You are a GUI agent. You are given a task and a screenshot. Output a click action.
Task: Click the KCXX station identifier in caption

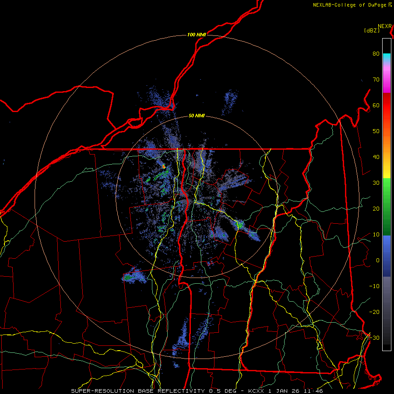click(x=256, y=391)
